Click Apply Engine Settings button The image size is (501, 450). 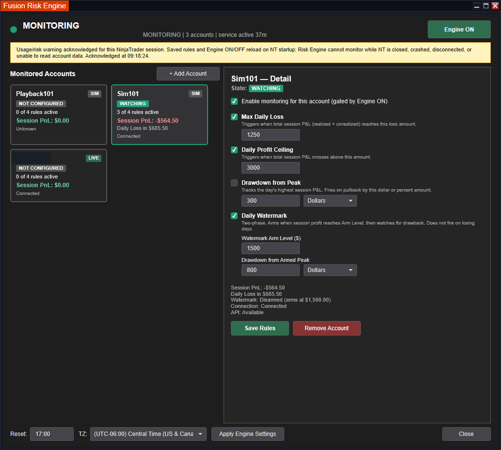(x=248, y=434)
